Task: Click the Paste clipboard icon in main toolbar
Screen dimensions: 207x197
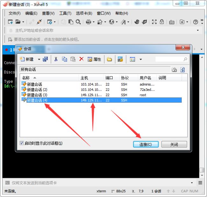Action: [x=71, y=22]
